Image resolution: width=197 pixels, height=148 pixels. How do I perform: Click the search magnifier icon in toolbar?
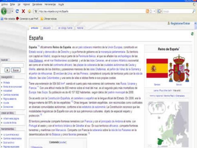click(x=194, y=11)
